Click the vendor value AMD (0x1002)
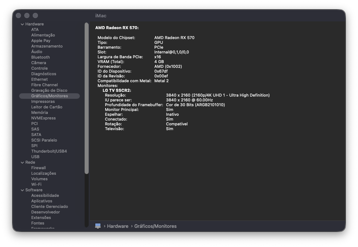This screenshot has width=358, height=247. click(168, 66)
